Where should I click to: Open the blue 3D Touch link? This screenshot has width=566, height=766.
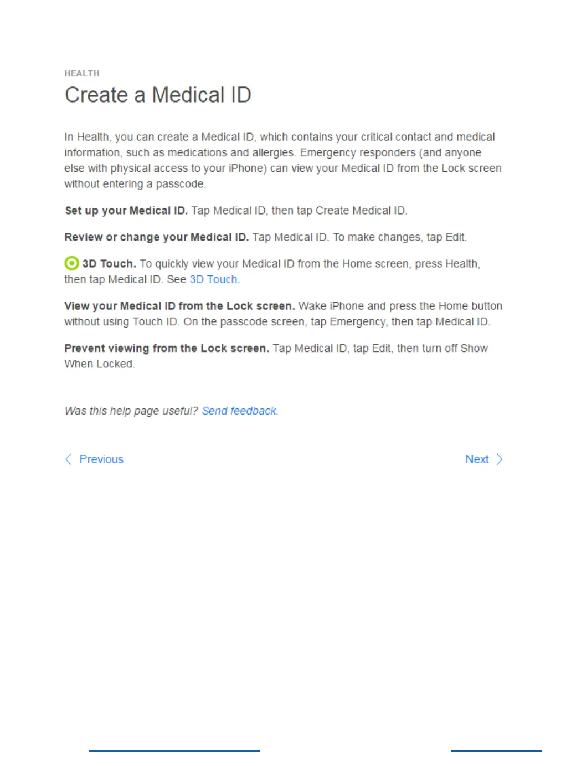[x=213, y=279]
